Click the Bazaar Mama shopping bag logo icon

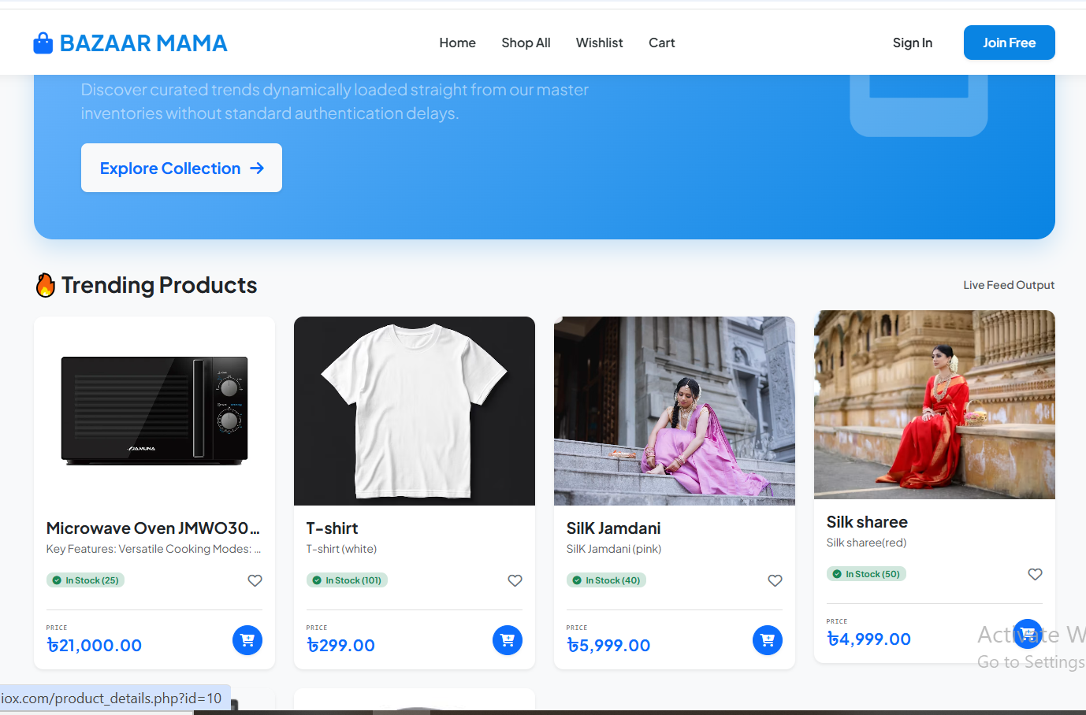[x=43, y=43]
